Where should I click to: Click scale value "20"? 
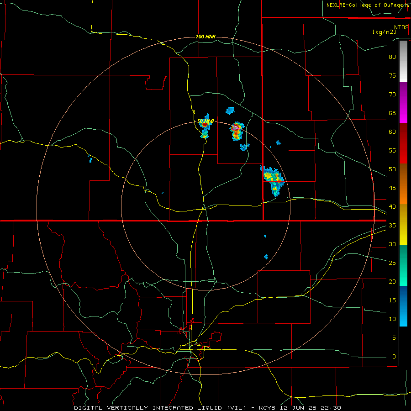tap(392, 281)
